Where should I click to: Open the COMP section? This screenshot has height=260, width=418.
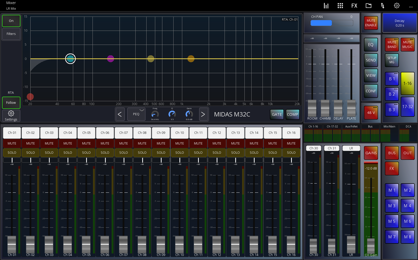click(292, 114)
